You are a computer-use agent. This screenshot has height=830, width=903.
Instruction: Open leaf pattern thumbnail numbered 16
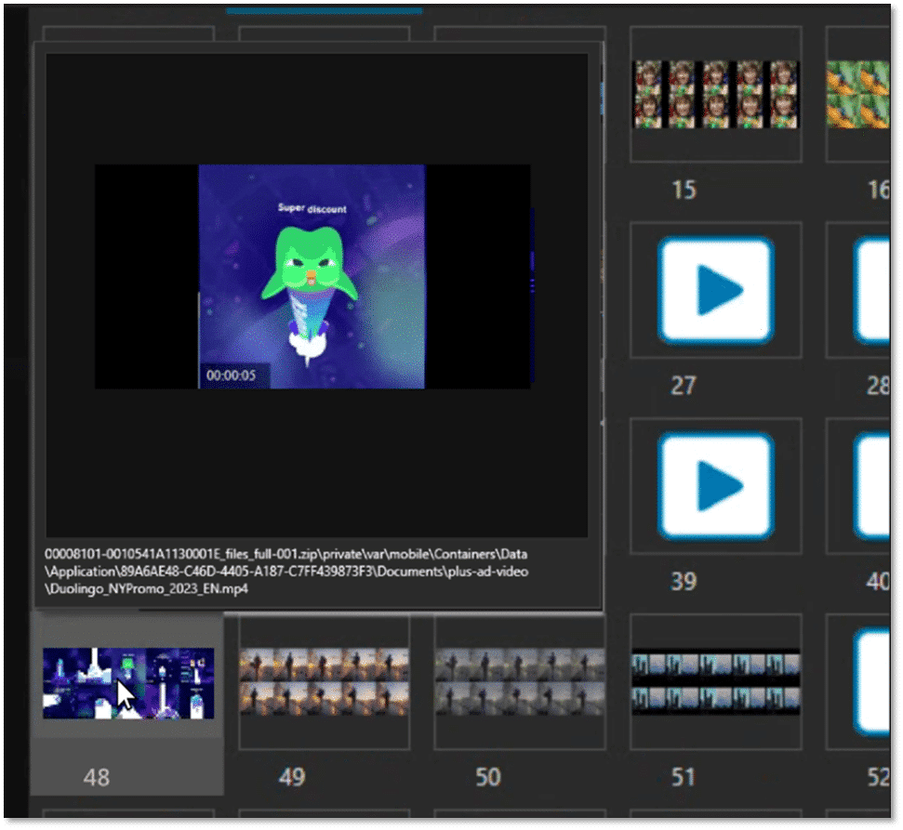pyautogui.click(x=858, y=95)
